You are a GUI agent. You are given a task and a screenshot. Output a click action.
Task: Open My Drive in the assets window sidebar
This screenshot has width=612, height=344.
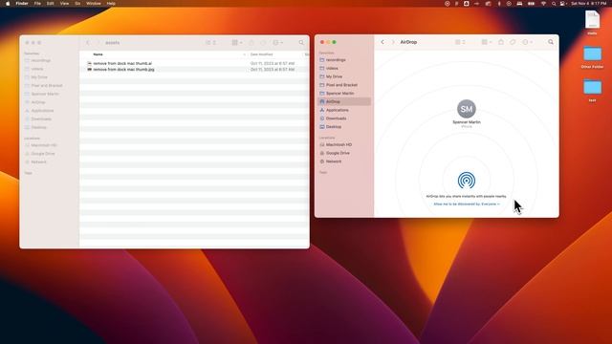(50, 77)
